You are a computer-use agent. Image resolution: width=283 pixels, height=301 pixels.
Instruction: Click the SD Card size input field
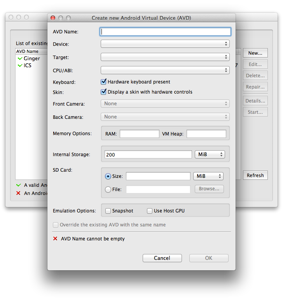[x=158, y=176]
